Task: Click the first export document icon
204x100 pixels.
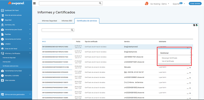Action: (194, 25)
